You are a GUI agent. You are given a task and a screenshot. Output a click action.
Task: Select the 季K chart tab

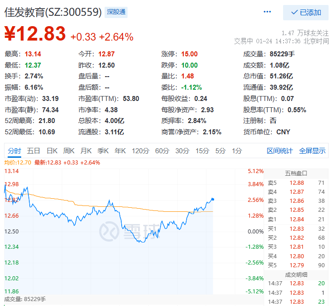click(x=103, y=151)
